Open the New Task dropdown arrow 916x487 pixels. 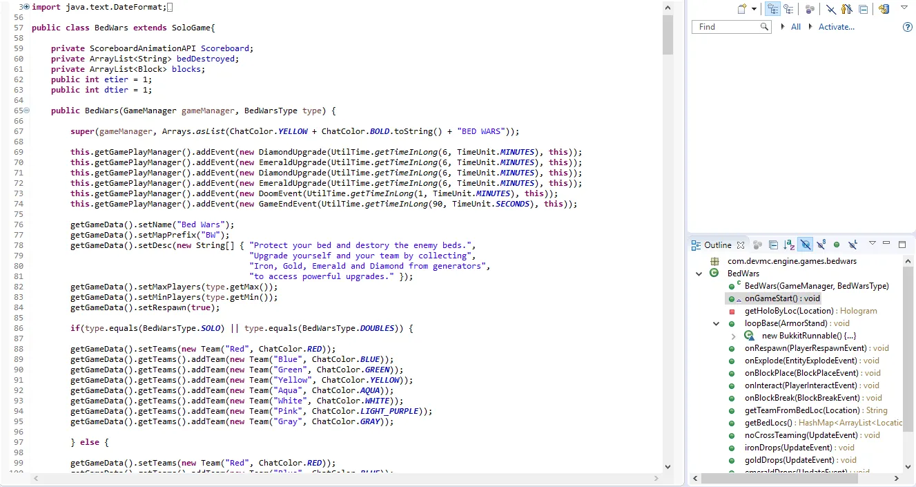(754, 10)
